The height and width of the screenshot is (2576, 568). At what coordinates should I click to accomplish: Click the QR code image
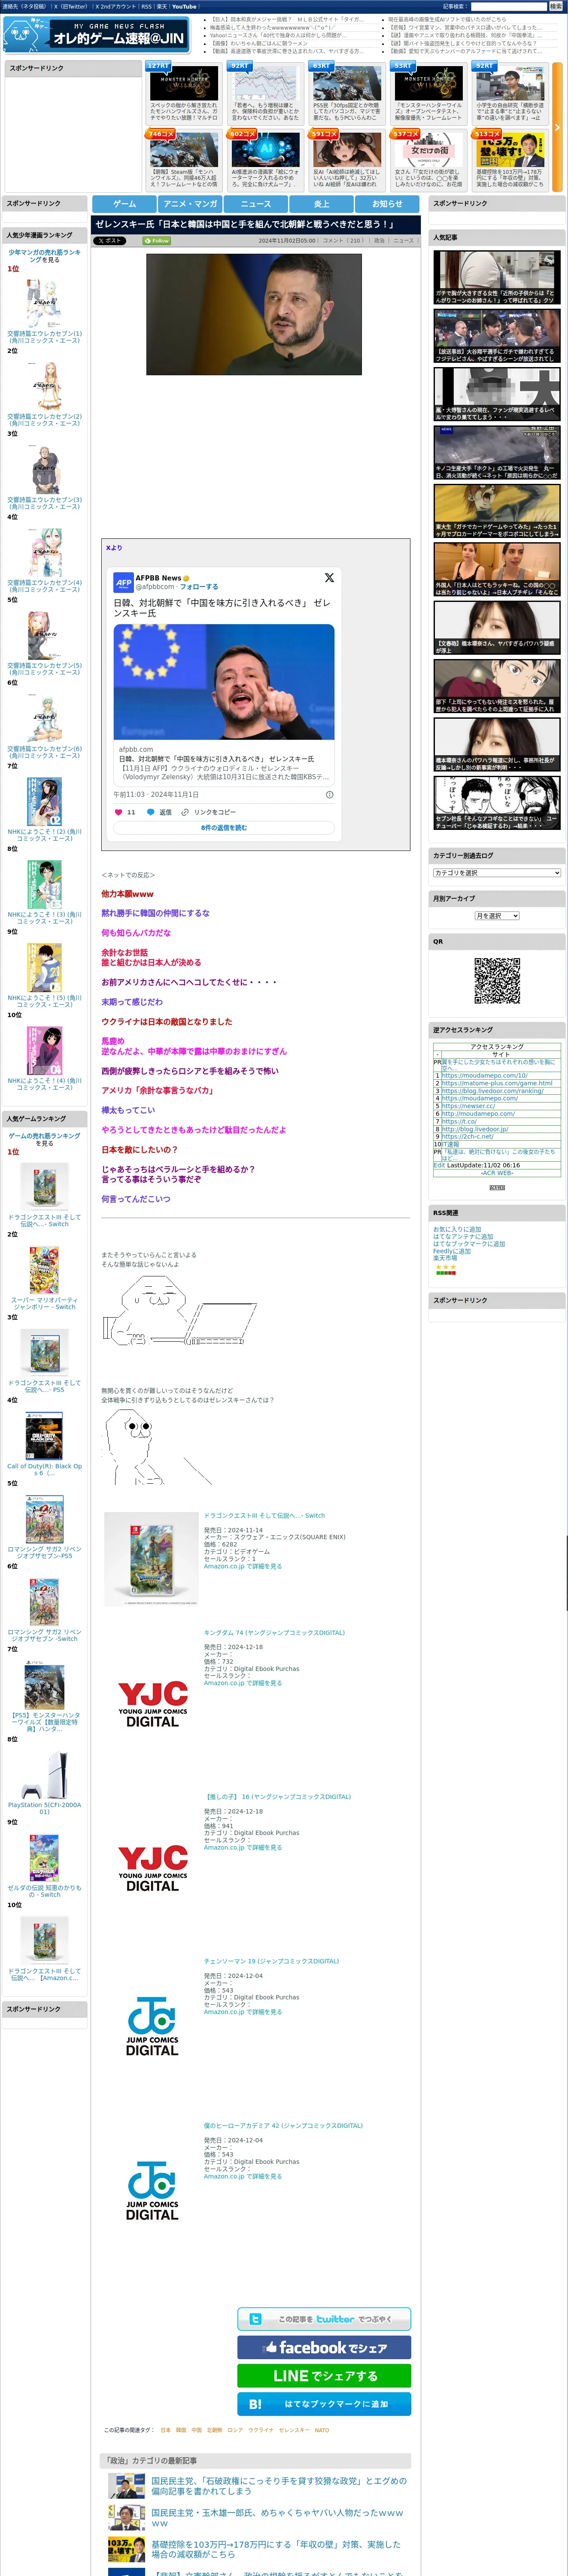(x=497, y=981)
